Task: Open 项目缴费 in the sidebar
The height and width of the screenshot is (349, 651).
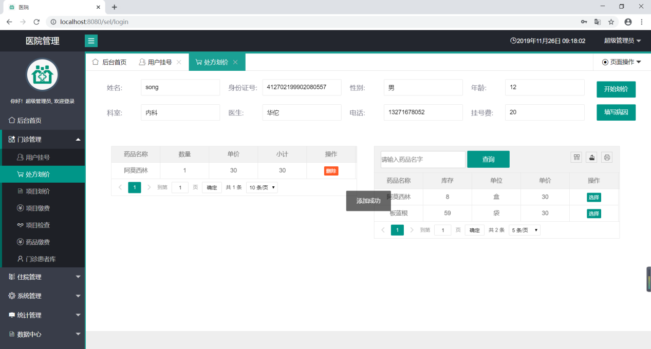Action: pos(42,208)
